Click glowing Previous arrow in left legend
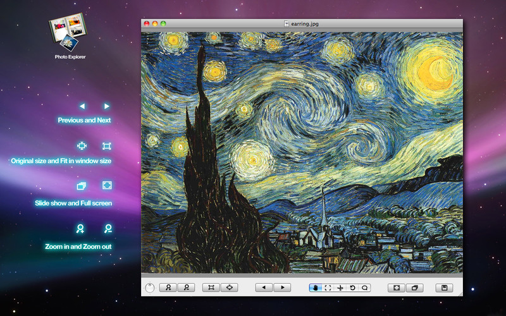Viewport: 506px width, 316px height. point(82,106)
